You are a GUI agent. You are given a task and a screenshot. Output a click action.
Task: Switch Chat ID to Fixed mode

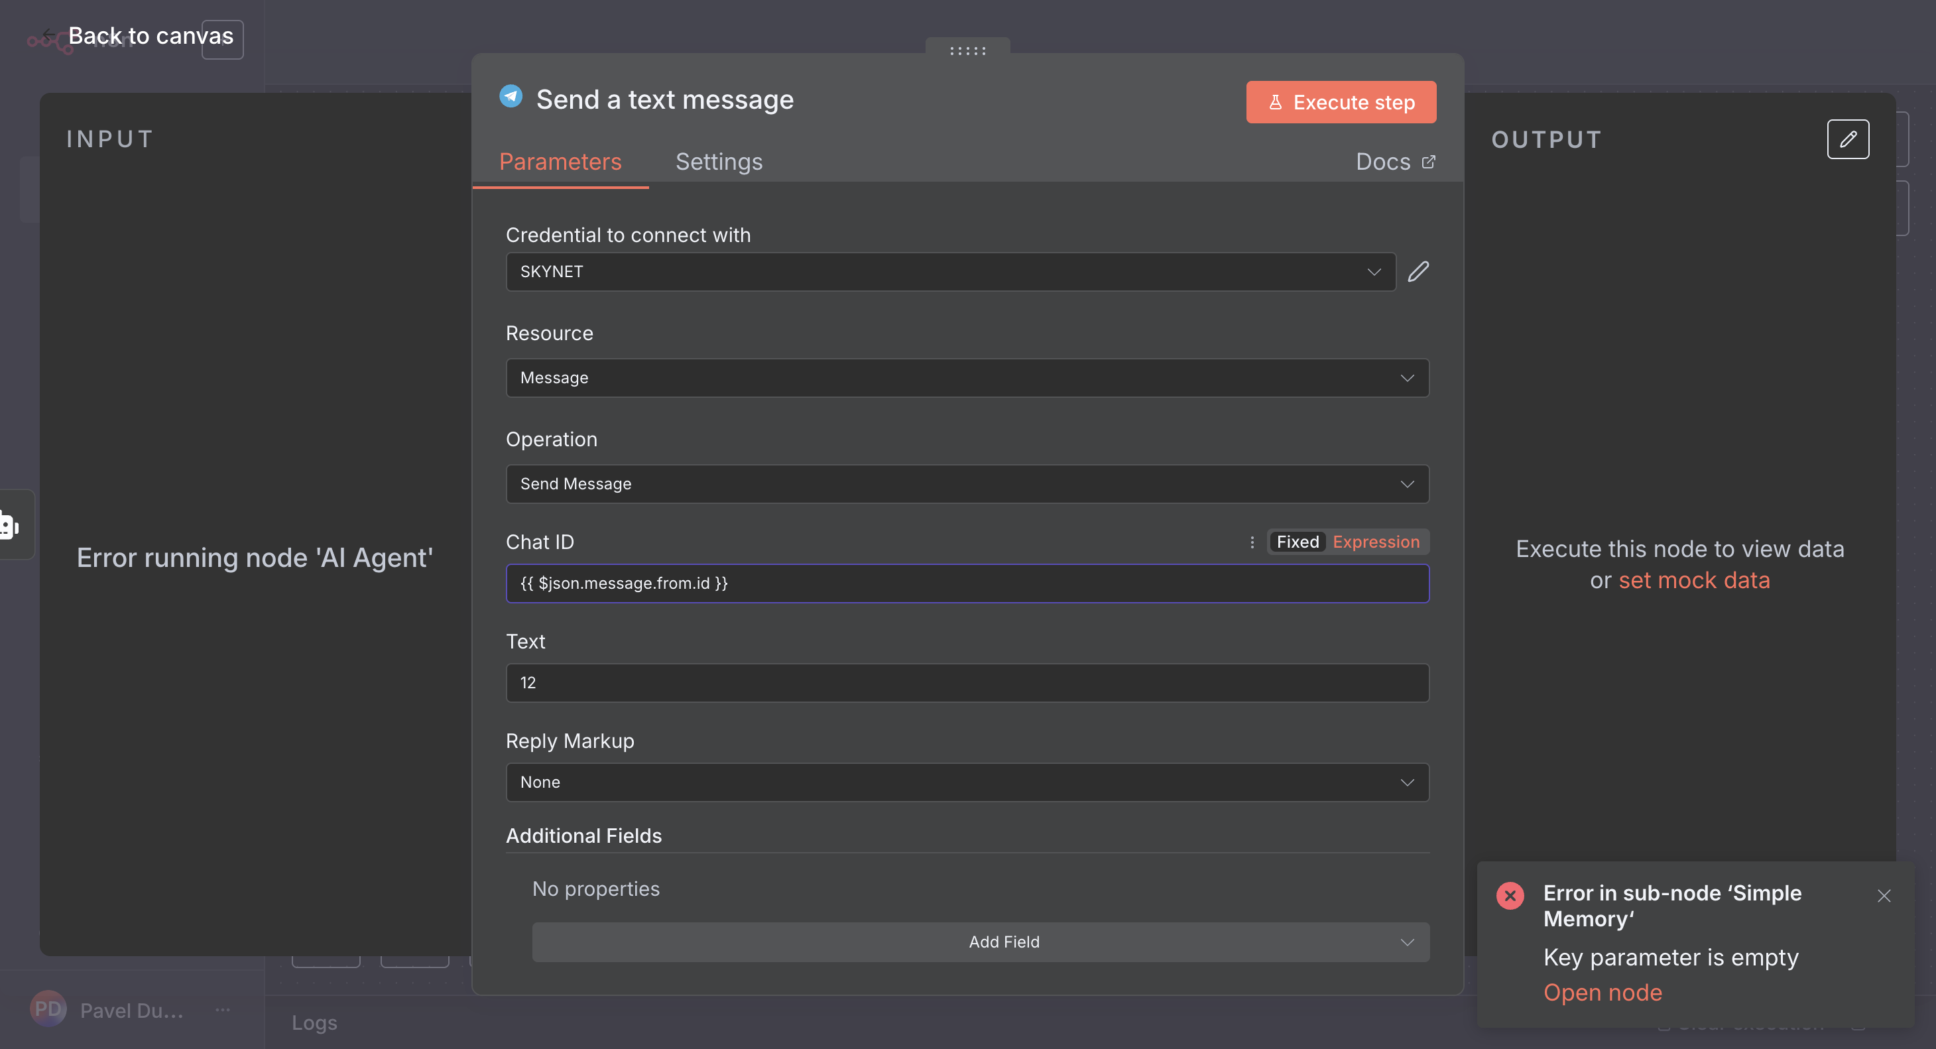click(x=1297, y=542)
